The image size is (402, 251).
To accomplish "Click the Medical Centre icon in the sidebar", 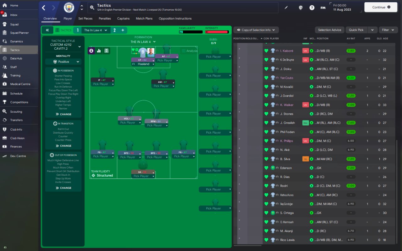I will (5, 84).
